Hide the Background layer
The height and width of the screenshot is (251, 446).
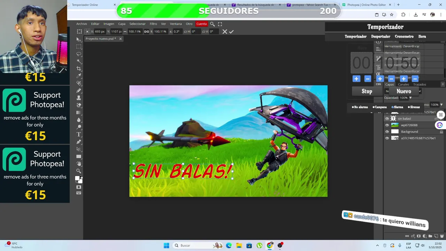click(387, 132)
